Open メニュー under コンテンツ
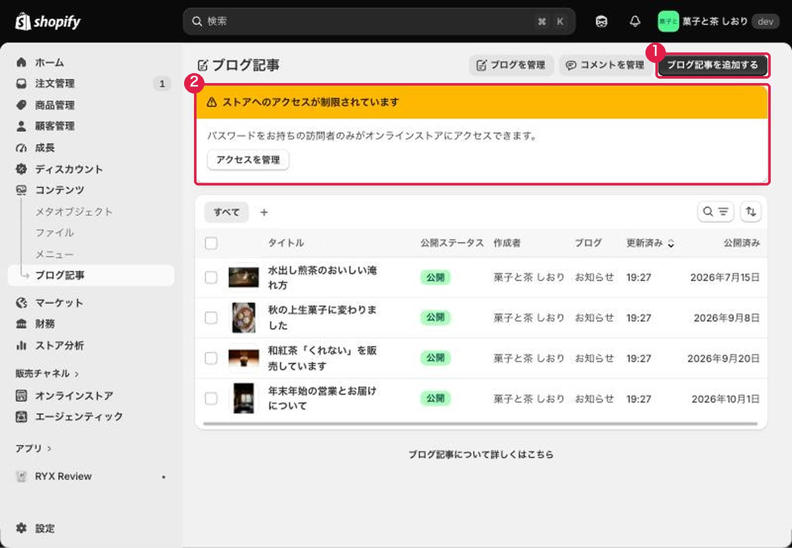This screenshot has width=792, height=548. [54, 254]
